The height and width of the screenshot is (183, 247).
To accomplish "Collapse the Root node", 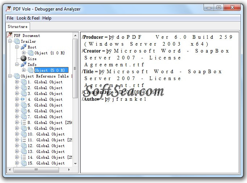I will click(17, 47).
